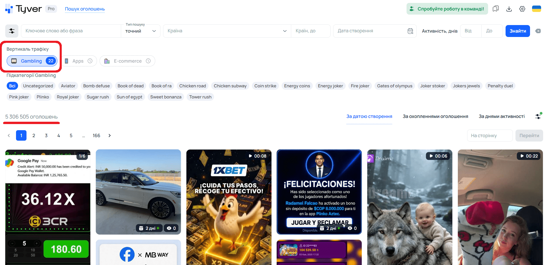Open the 00:22 video ad thumbnail
Image resolution: width=551 pixels, height=265 pixels.
500,207
